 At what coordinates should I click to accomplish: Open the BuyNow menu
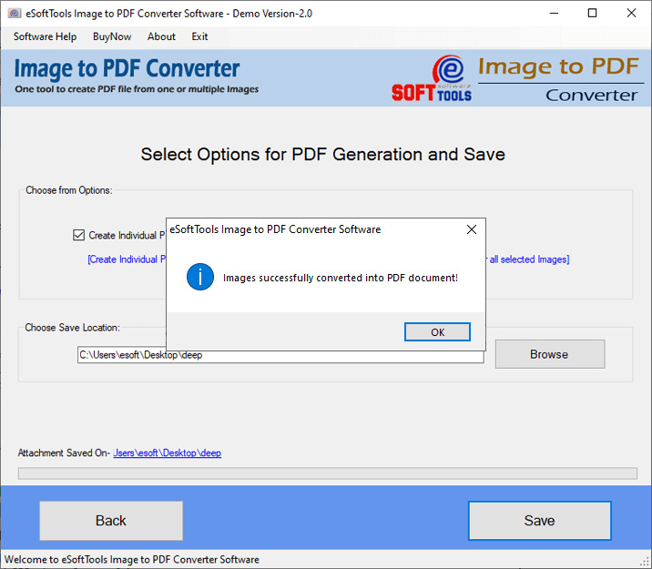click(x=112, y=36)
